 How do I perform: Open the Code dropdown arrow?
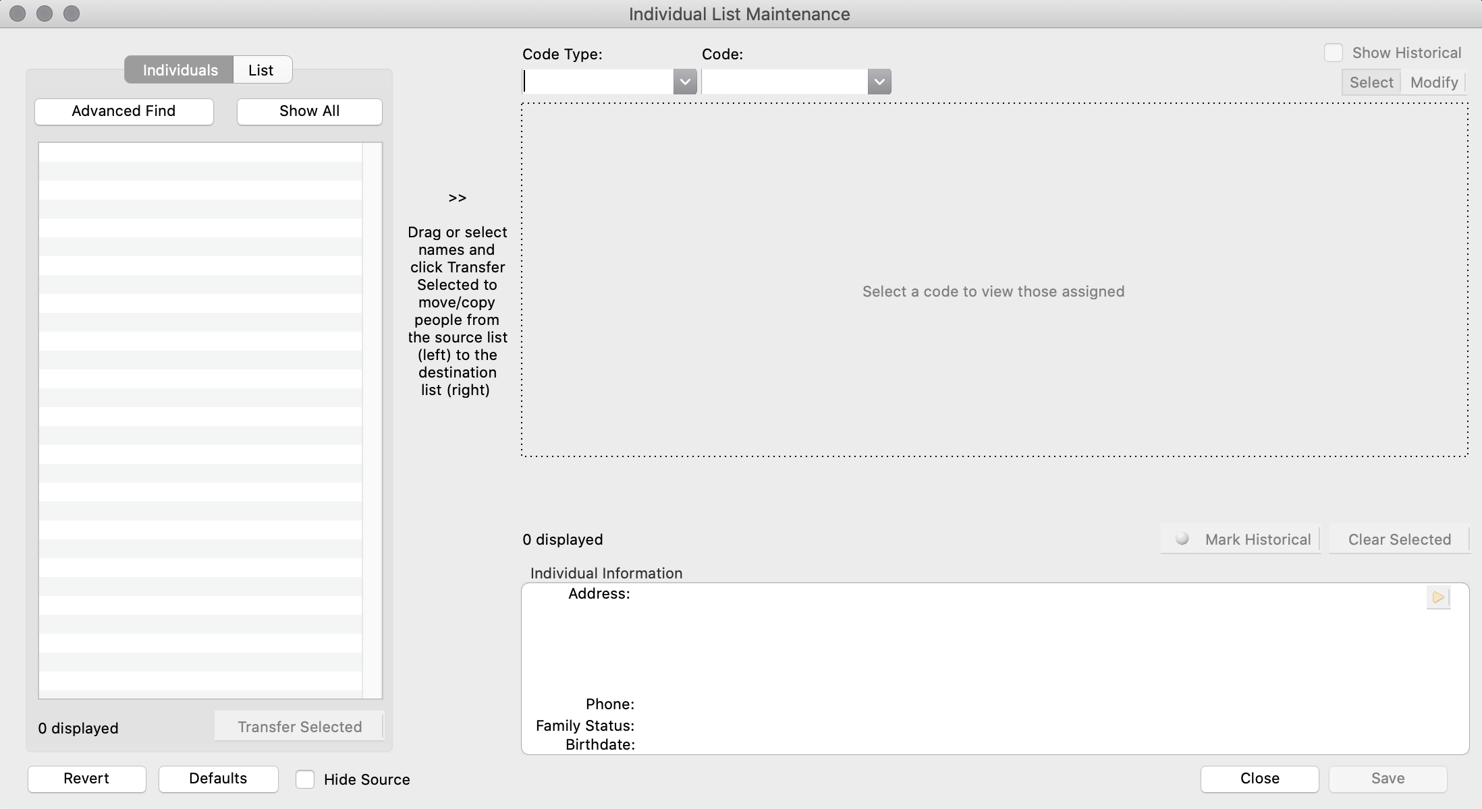pos(879,82)
